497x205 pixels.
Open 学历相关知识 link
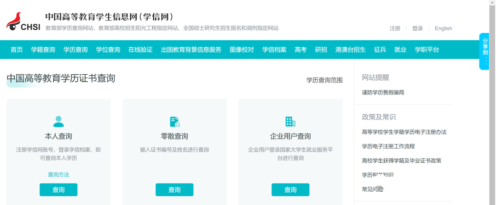point(378,175)
